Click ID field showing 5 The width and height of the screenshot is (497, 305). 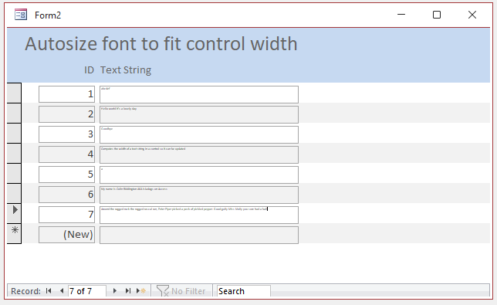tap(66, 175)
